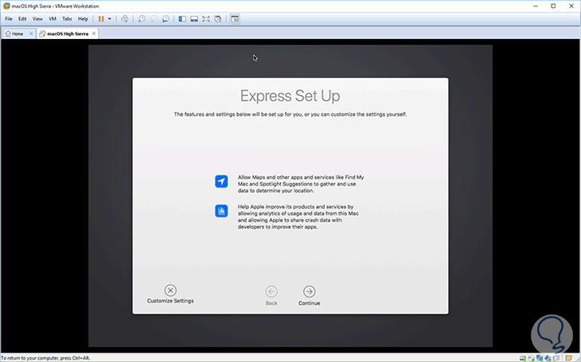
Task: Minimize the VMware Workstation window
Action: pos(536,6)
